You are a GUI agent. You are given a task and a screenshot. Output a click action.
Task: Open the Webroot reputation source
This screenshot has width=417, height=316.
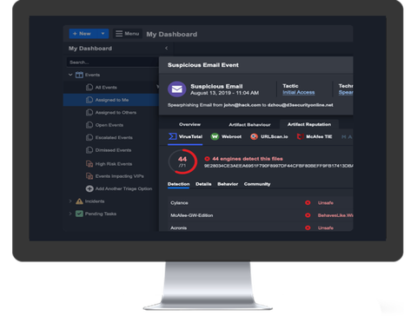[x=226, y=136]
